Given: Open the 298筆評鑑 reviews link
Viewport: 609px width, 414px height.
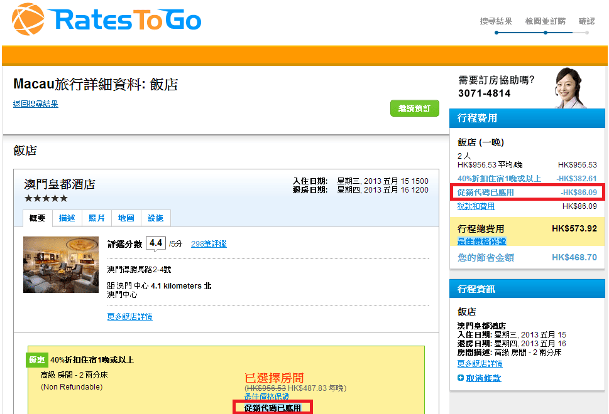Looking at the screenshot, I should 209,244.
